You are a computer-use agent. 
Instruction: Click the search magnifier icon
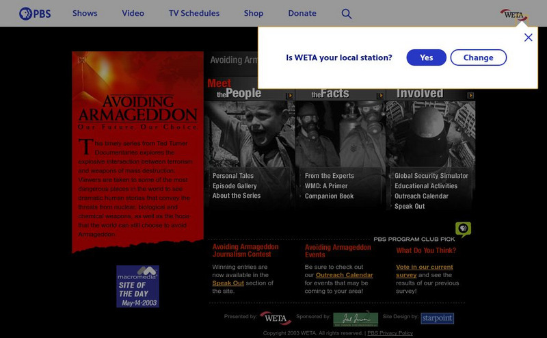click(x=347, y=14)
